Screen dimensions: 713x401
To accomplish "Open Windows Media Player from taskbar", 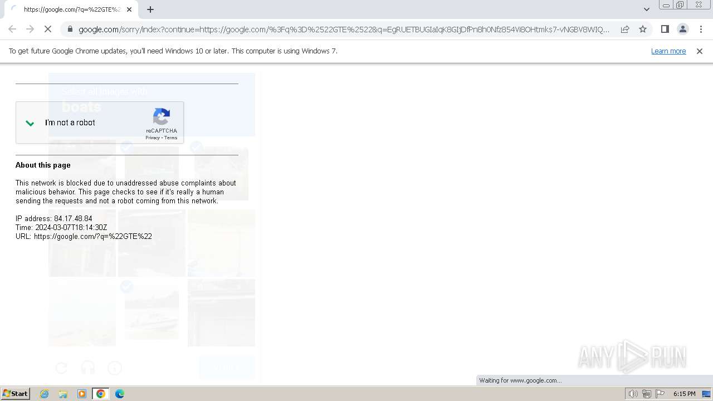I will (82, 394).
